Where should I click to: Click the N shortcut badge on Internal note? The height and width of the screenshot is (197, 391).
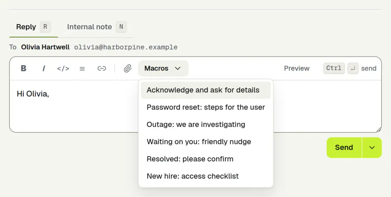click(121, 27)
